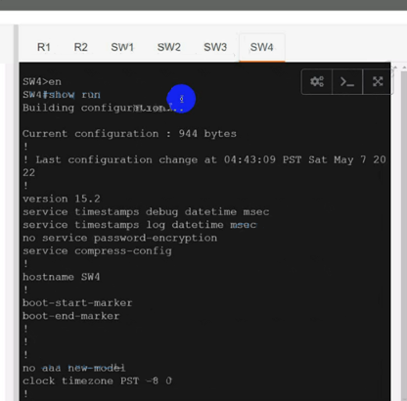Image resolution: width=407 pixels, height=401 pixels.
Task: Place cursor on "hostname SW4" line
Action: pyautogui.click(x=62, y=277)
